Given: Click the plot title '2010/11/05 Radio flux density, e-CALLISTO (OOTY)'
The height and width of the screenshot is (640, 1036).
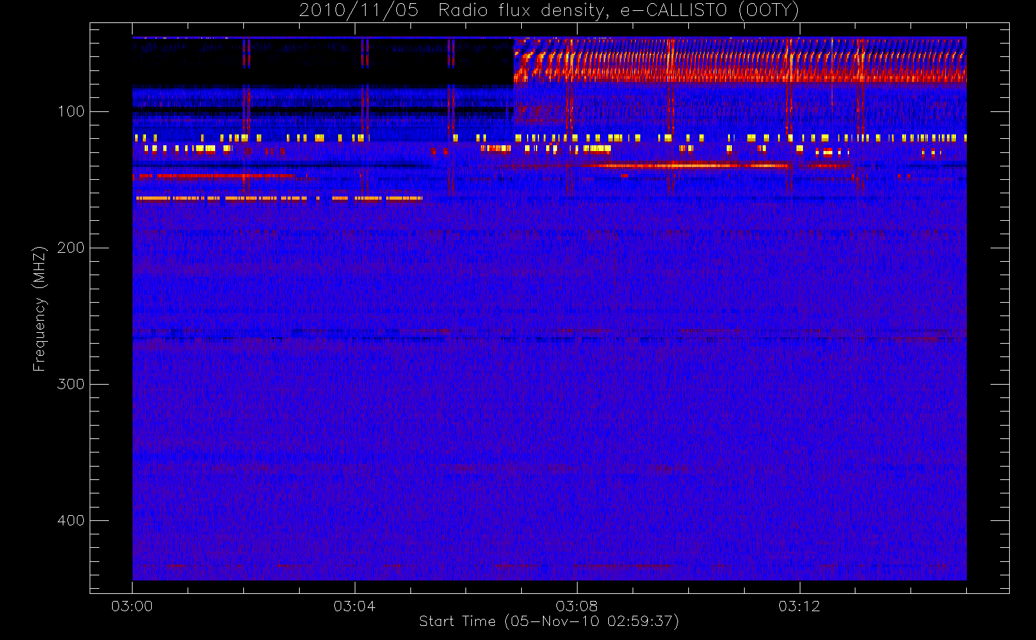Looking at the screenshot, I should pos(549,10).
